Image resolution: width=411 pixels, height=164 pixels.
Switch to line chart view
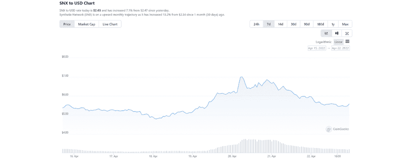pyautogui.click(x=326, y=33)
